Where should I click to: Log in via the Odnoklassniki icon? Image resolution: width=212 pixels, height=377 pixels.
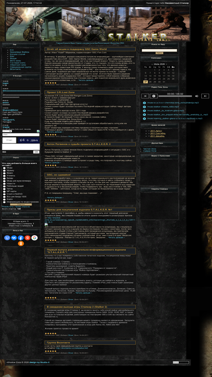point(21,243)
